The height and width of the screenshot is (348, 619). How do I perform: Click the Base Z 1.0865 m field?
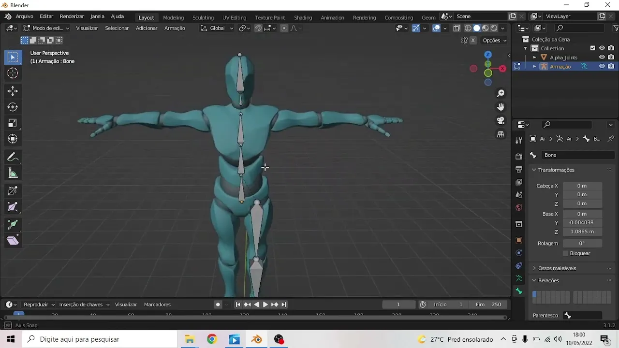[x=582, y=232]
